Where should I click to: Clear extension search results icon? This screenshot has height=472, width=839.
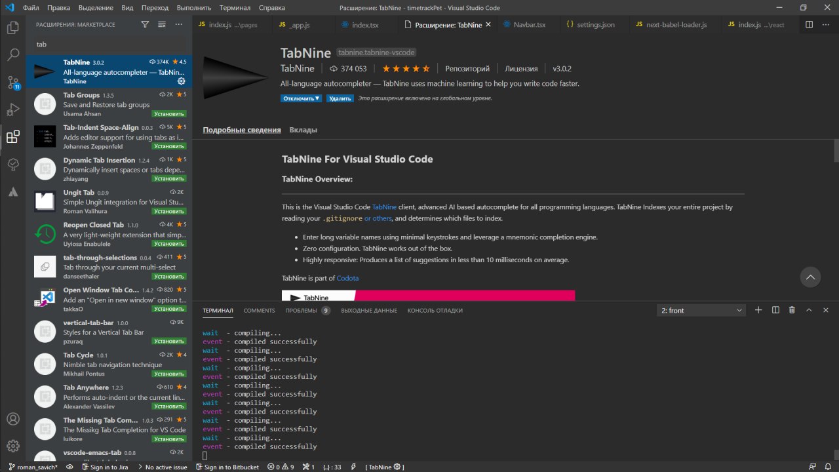[x=162, y=24]
